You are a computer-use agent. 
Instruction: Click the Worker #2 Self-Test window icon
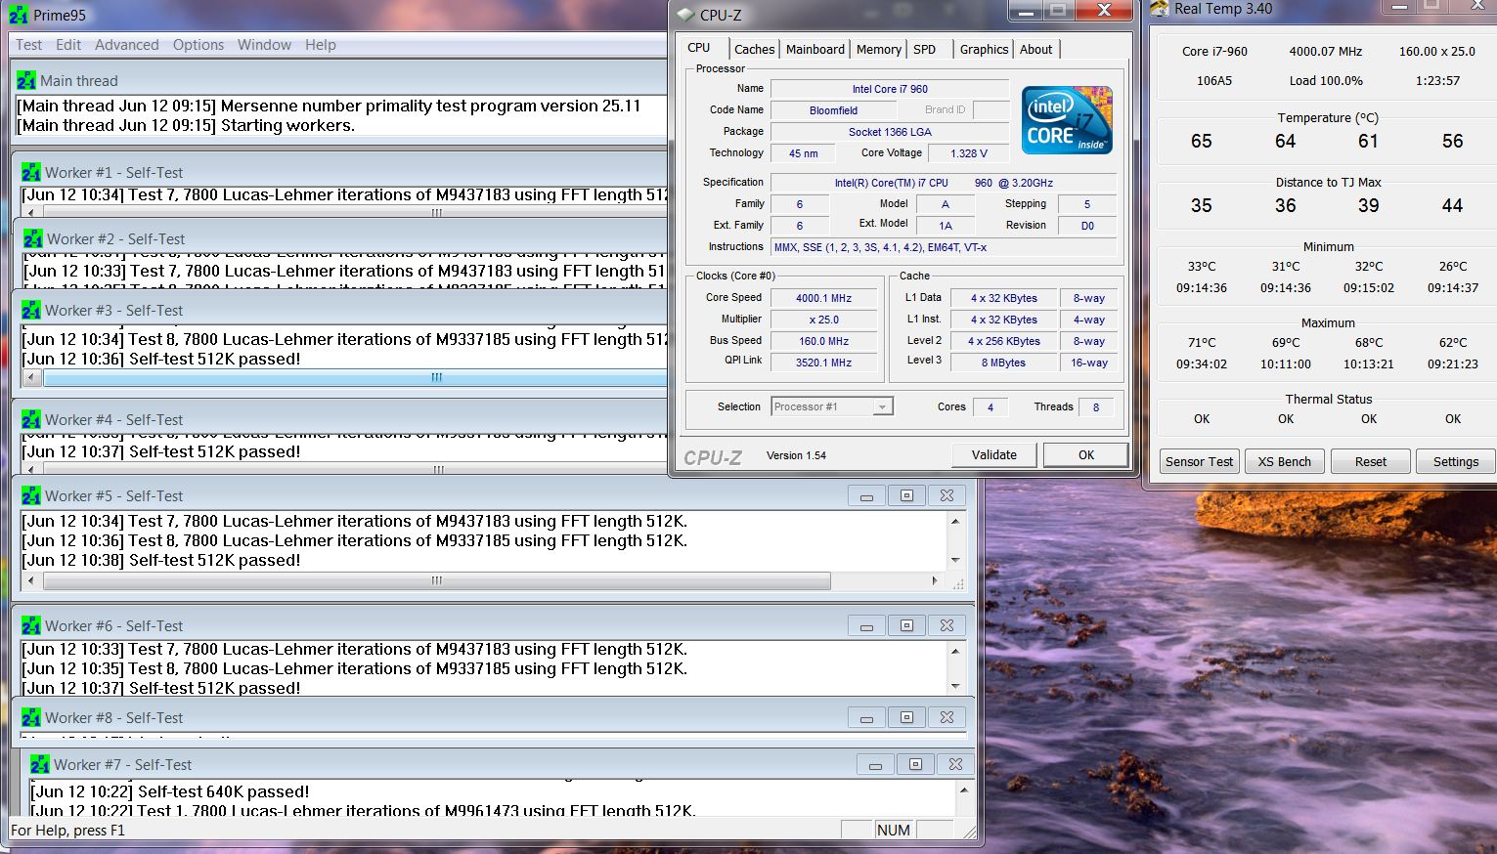tap(33, 238)
